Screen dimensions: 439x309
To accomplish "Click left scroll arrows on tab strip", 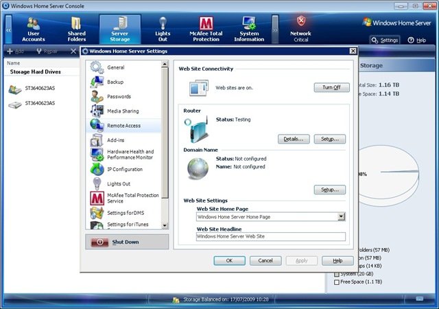I will pyautogui.click(x=9, y=30).
